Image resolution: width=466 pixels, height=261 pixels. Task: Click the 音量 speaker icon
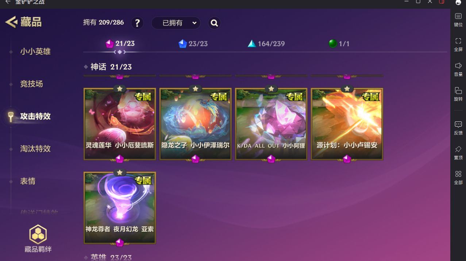pos(458,66)
